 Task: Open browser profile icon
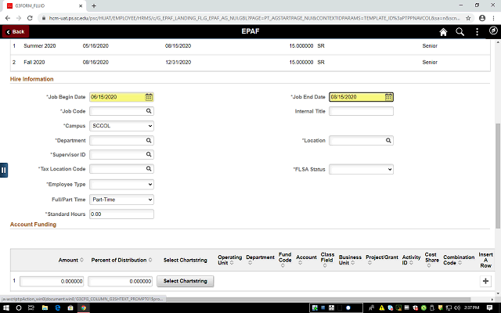482,18
